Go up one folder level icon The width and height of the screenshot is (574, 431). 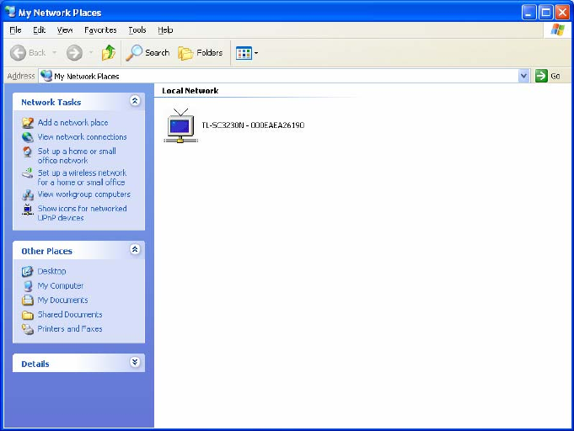point(109,53)
